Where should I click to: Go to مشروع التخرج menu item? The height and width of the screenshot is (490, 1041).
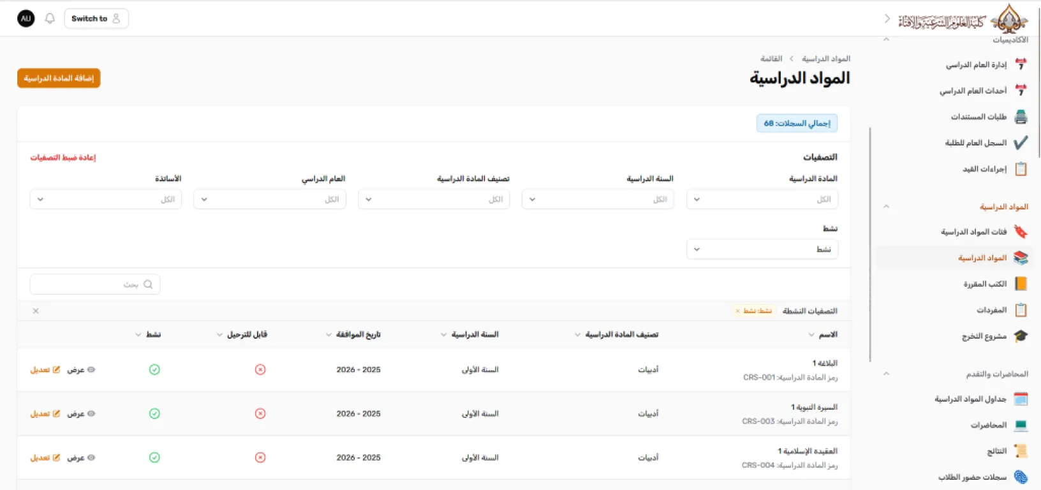pos(984,336)
